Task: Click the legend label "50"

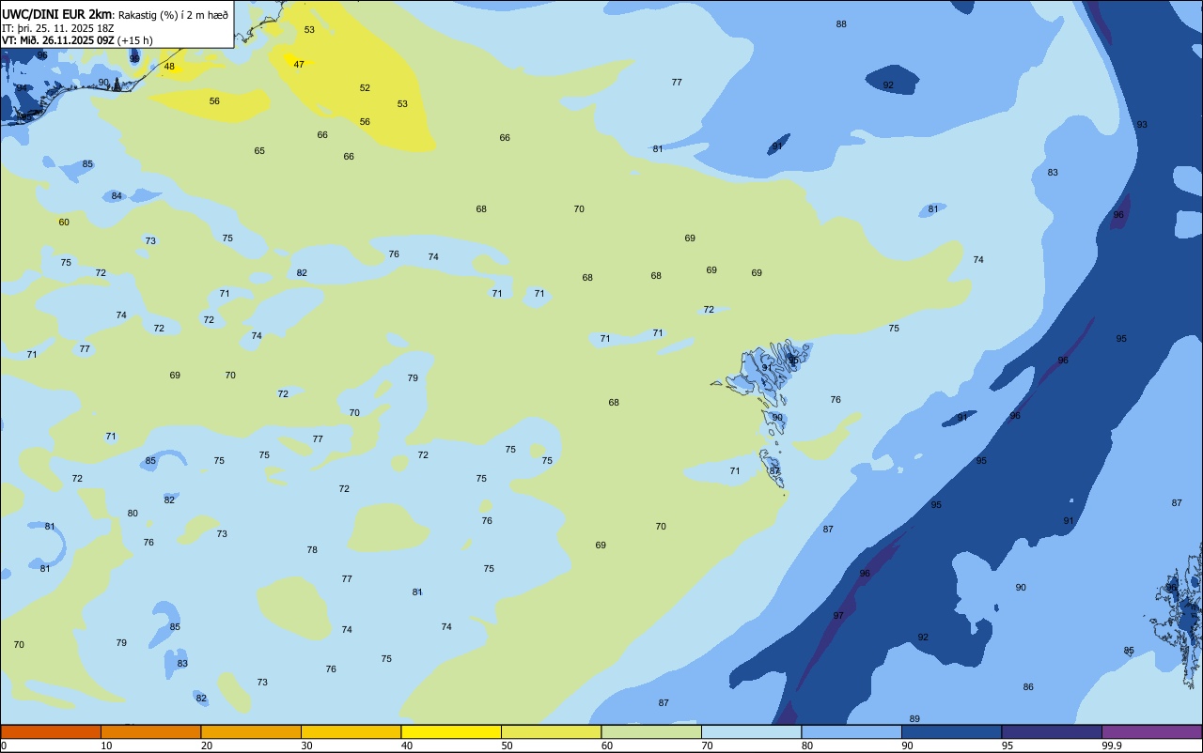Action: pyautogui.click(x=507, y=745)
